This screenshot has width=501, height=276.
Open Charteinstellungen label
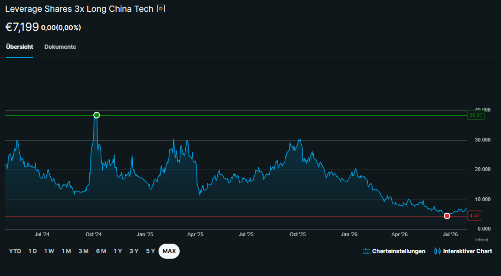399,251
